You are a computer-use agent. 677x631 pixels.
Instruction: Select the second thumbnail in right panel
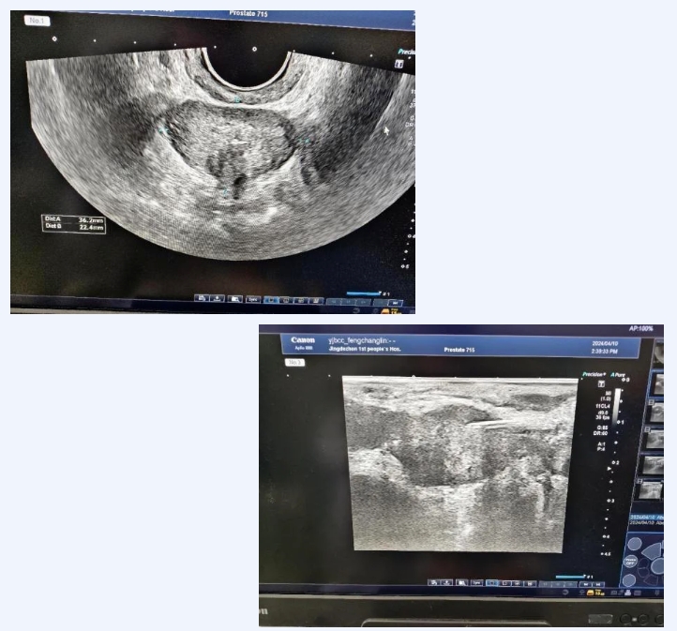pyautogui.click(x=658, y=412)
